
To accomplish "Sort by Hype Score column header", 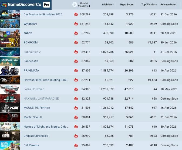I will coord(127,5).
